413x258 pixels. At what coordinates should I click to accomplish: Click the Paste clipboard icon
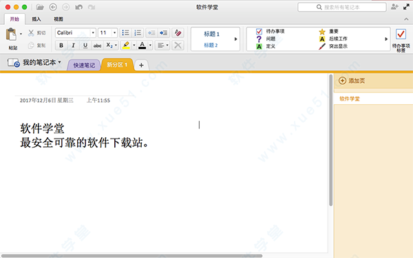click(11, 34)
